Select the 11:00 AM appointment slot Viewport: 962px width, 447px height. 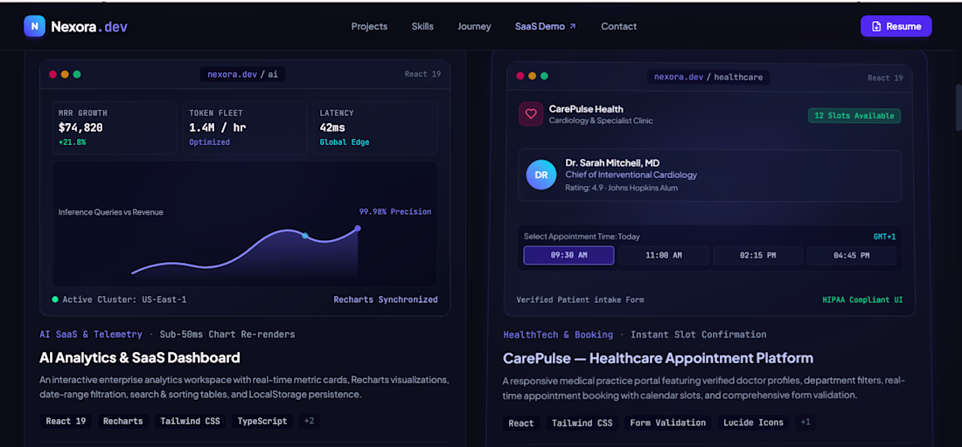pyautogui.click(x=664, y=255)
